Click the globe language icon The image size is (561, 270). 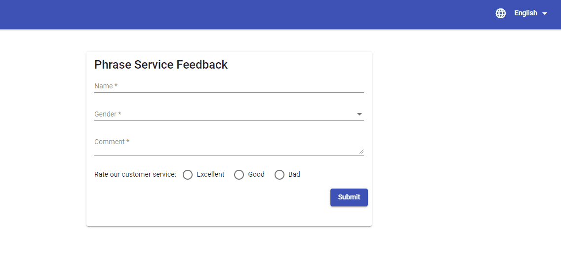click(501, 13)
